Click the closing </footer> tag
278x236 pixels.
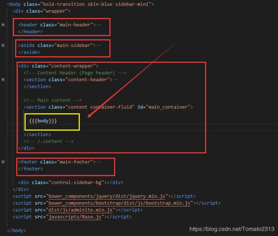pyautogui.click(x=30, y=169)
